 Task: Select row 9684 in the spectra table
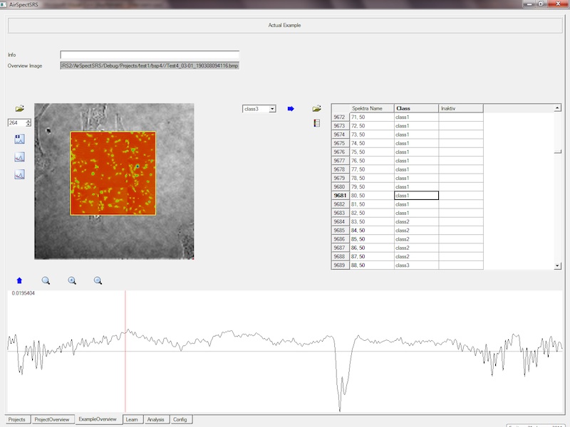click(340, 221)
